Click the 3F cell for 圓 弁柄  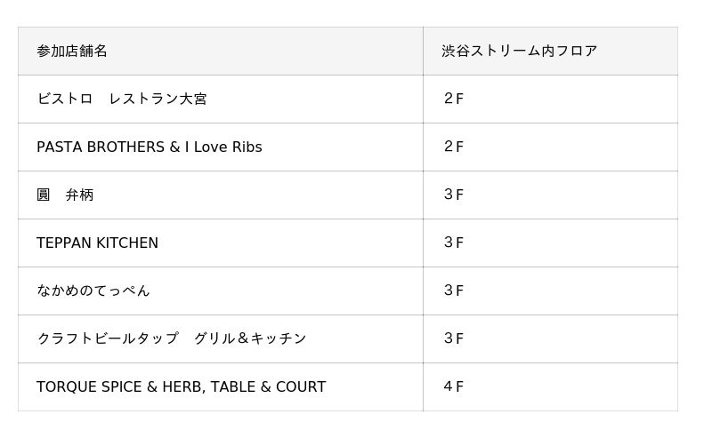(453, 195)
